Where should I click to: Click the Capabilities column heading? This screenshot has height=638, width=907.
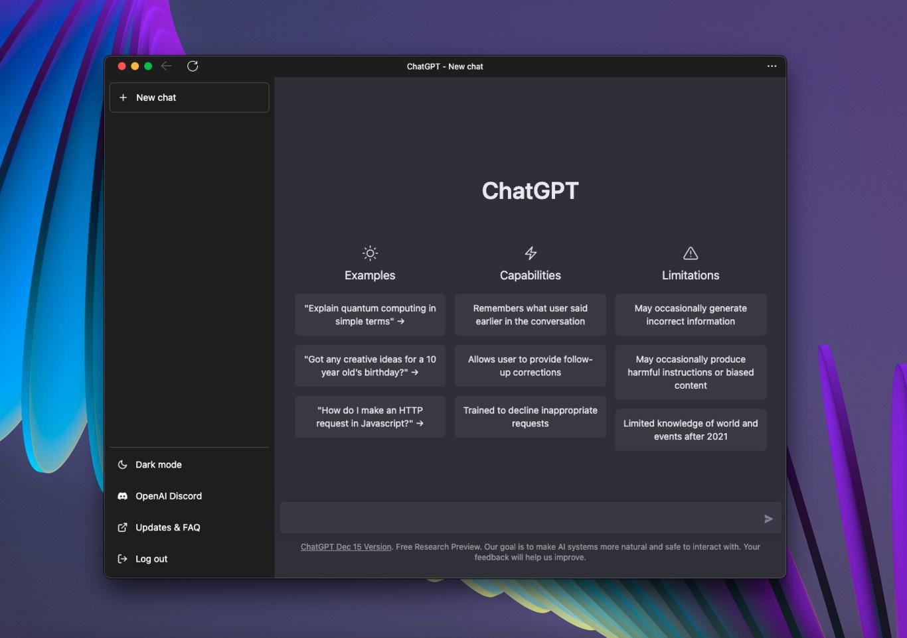pos(531,275)
